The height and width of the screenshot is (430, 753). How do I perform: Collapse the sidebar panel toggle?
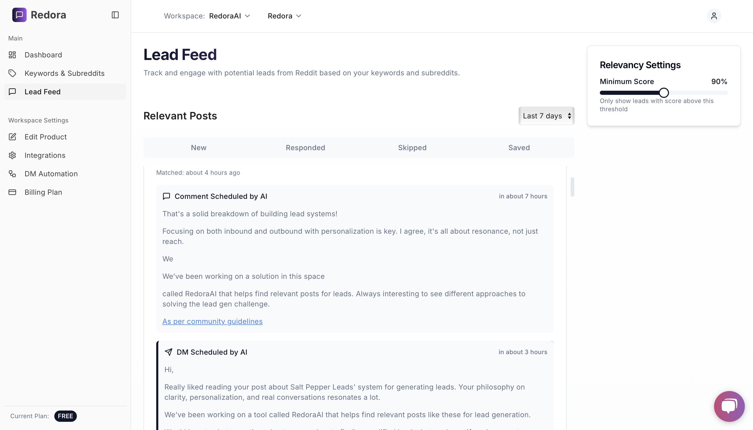115,15
